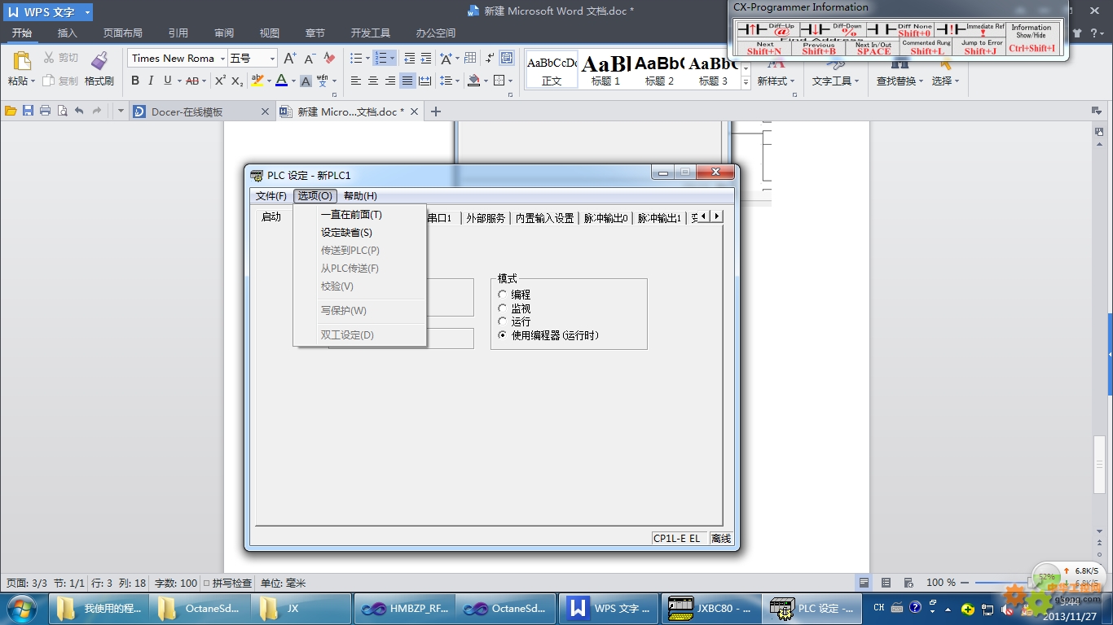
Task: Click the text highlight color marker
Action: (x=257, y=81)
